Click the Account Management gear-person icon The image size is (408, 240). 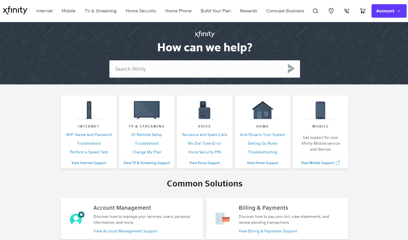pos(77,218)
